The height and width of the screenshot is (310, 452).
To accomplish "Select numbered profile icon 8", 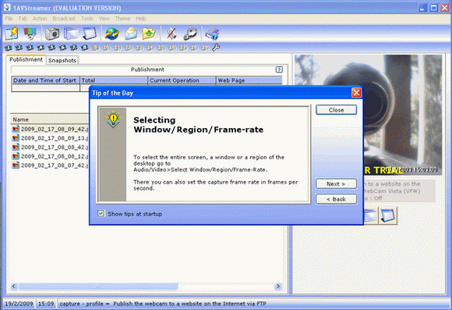I will pyautogui.click(x=85, y=48).
